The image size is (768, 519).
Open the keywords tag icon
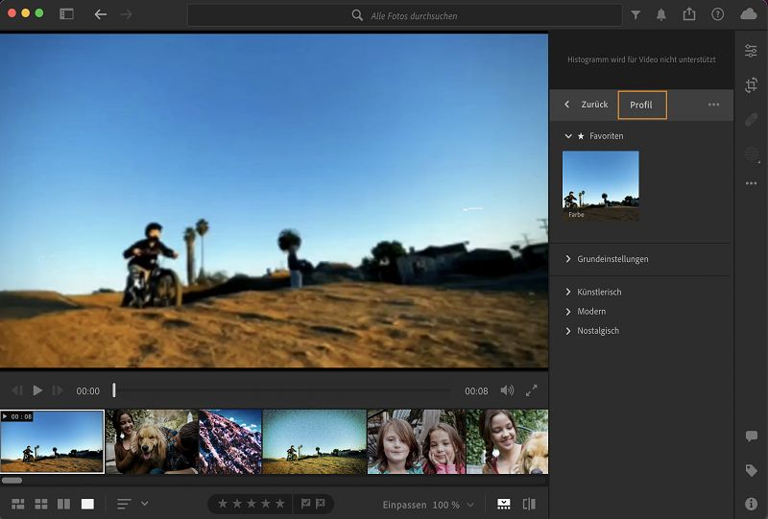pos(751,470)
